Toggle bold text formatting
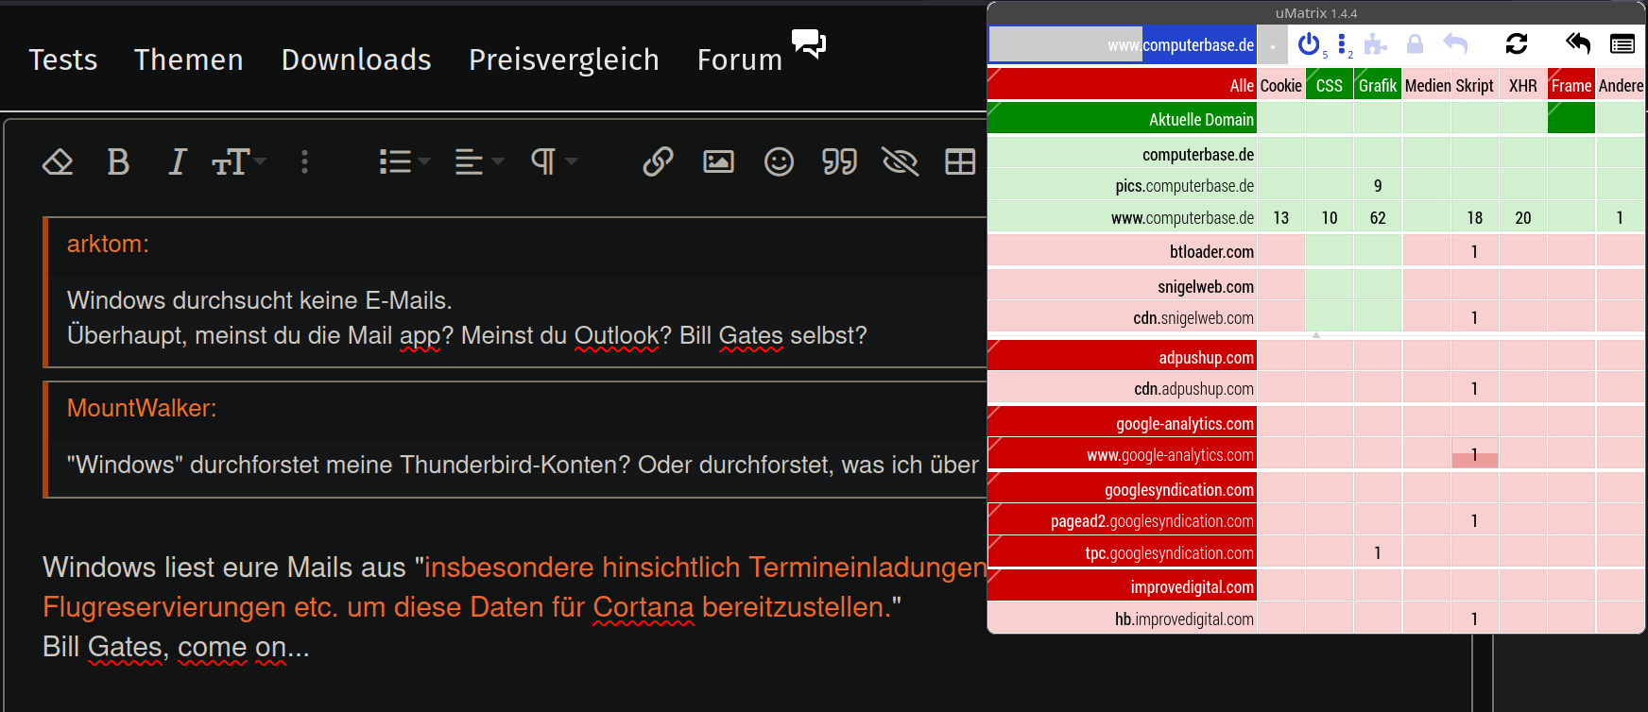Viewport: 1648px width, 712px height. [x=118, y=162]
